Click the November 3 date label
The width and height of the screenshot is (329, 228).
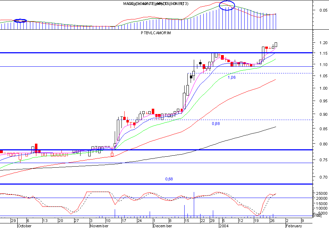point(91,221)
